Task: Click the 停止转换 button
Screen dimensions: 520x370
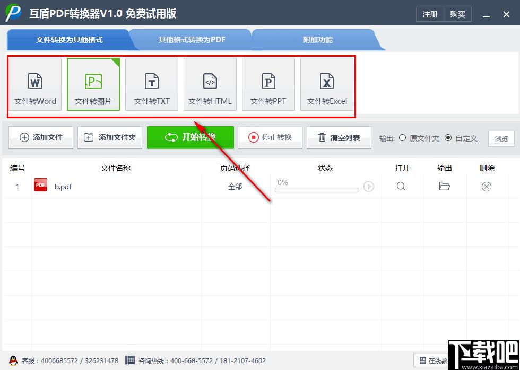Action: pos(270,137)
